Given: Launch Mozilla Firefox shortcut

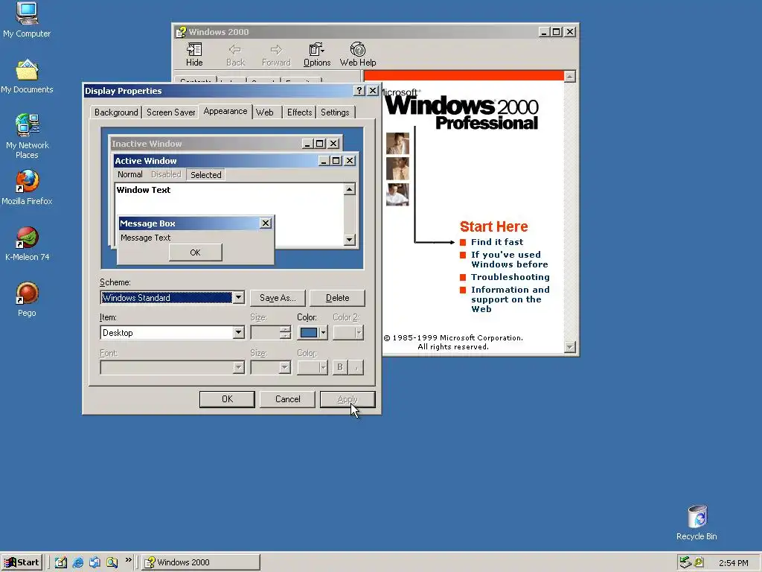Looking at the screenshot, I should coord(27,187).
